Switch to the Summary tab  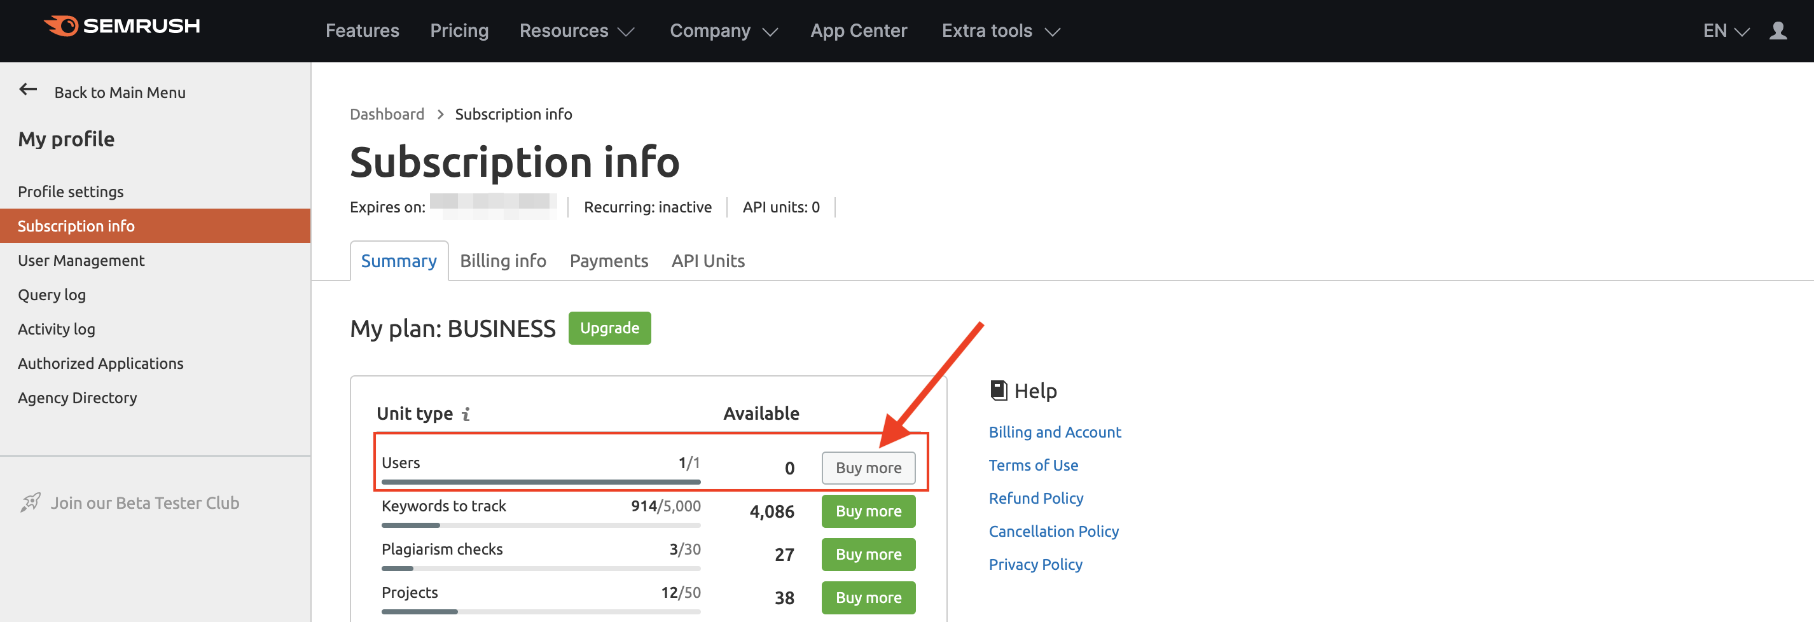399,261
